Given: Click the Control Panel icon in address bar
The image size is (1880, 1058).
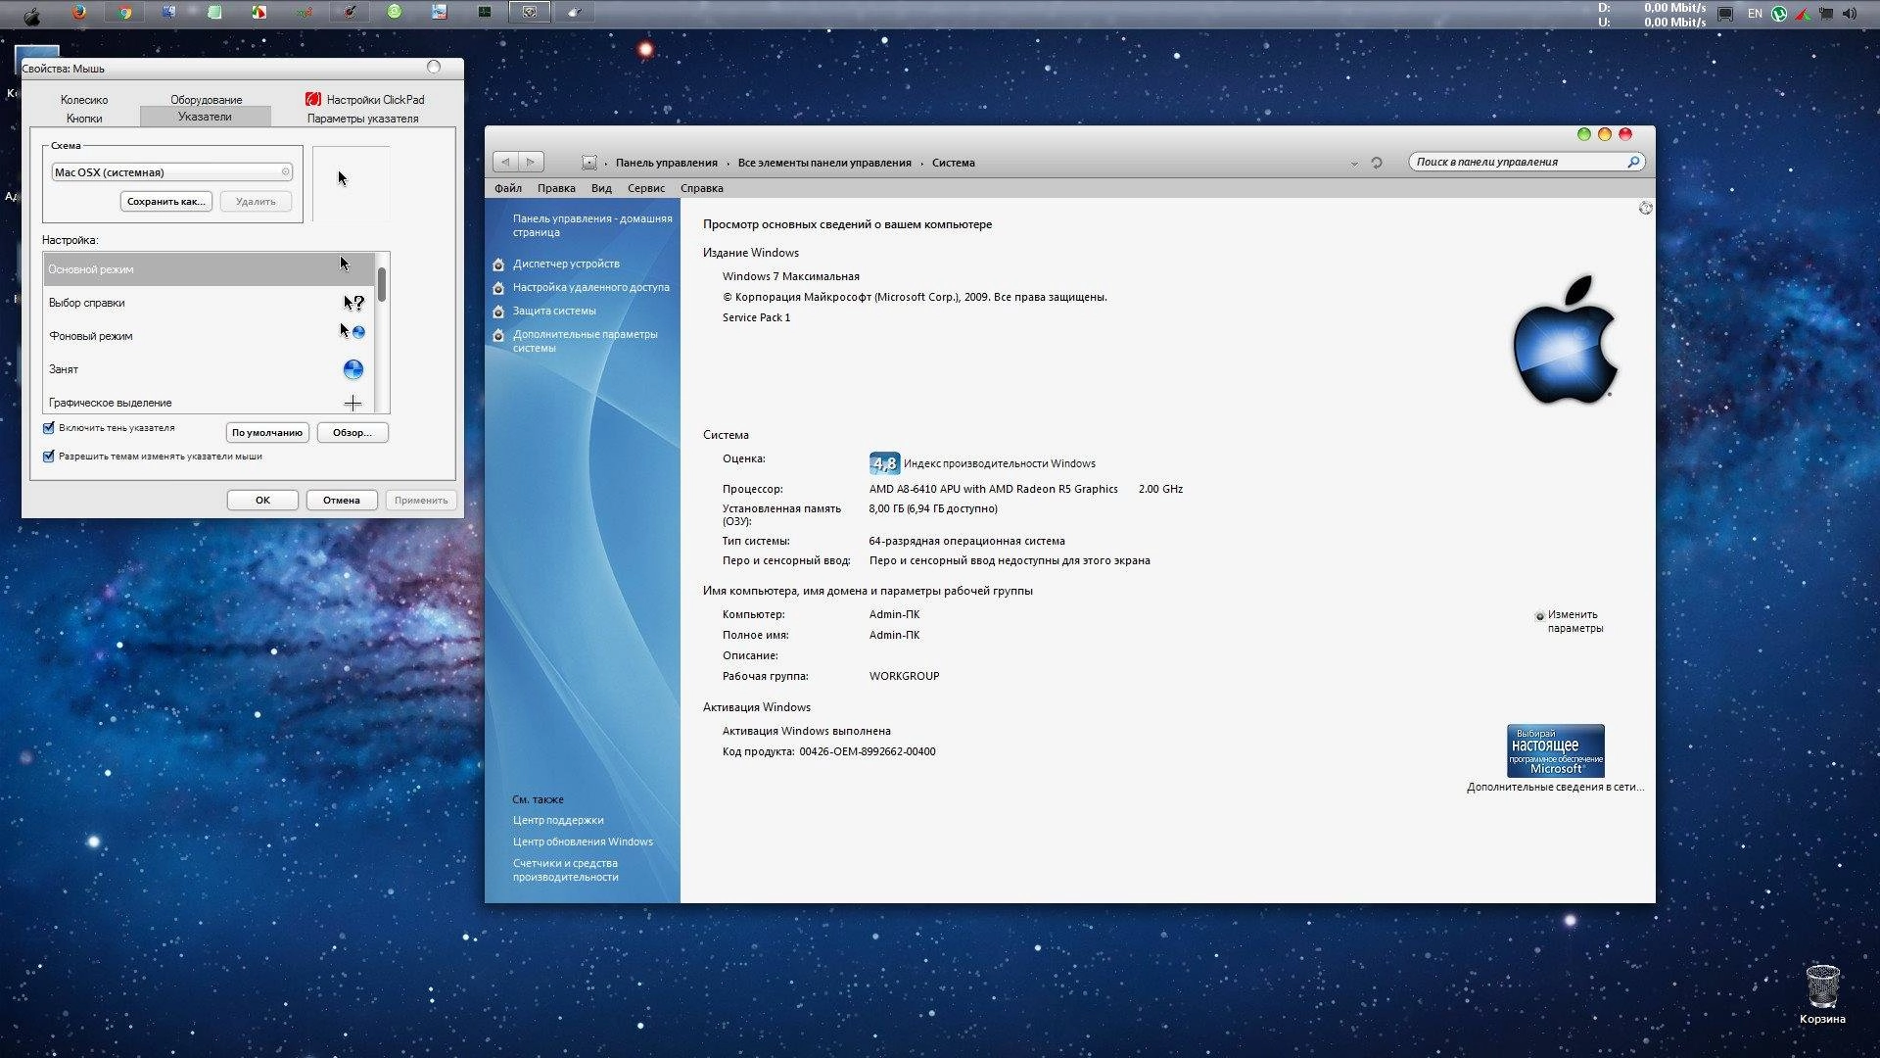Looking at the screenshot, I should [588, 163].
